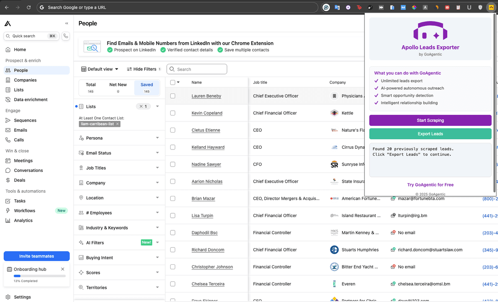Image resolution: width=498 pixels, height=302 pixels.
Task: Collapse the left sidebar with double-chevron icon
Action: pos(67,24)
